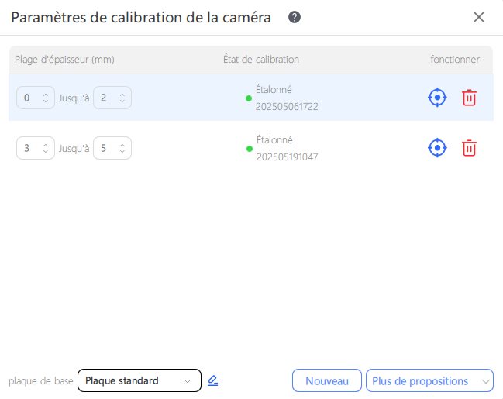Image resolution: width=503 pixels, height=399 pixels.
Task: Open the Plaque standard dropdown
Action: click(140, 380)
